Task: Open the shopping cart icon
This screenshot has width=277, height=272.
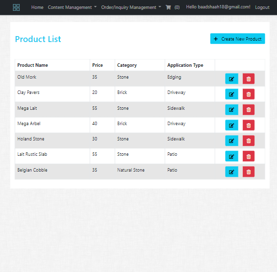Action: 168,7
